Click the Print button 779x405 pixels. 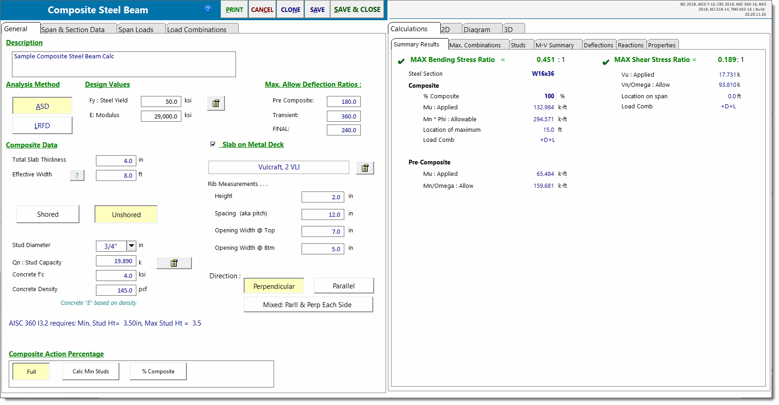pyautogui.click(x=234, y=10)
